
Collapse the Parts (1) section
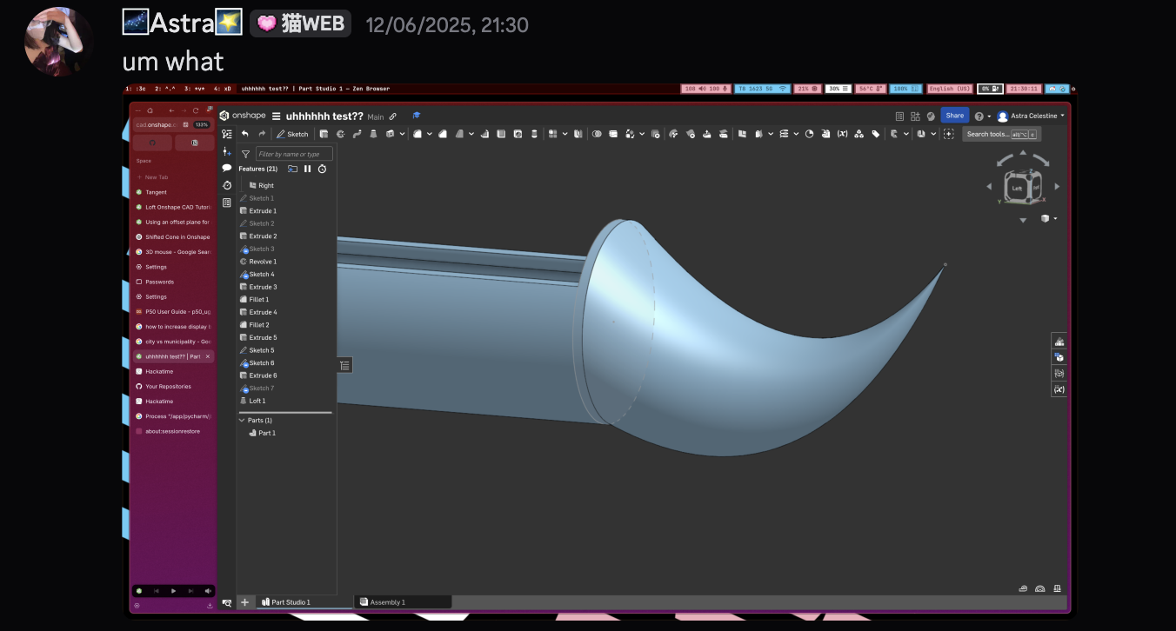pos(242,421)
